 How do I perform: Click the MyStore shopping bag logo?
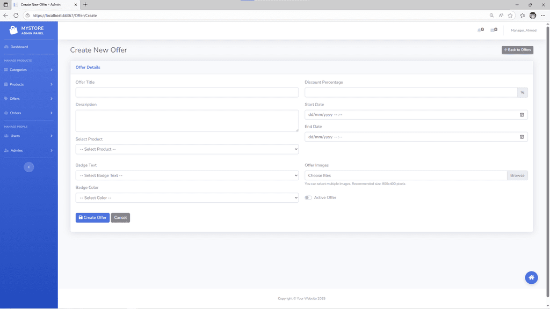[x=13, y=30]
